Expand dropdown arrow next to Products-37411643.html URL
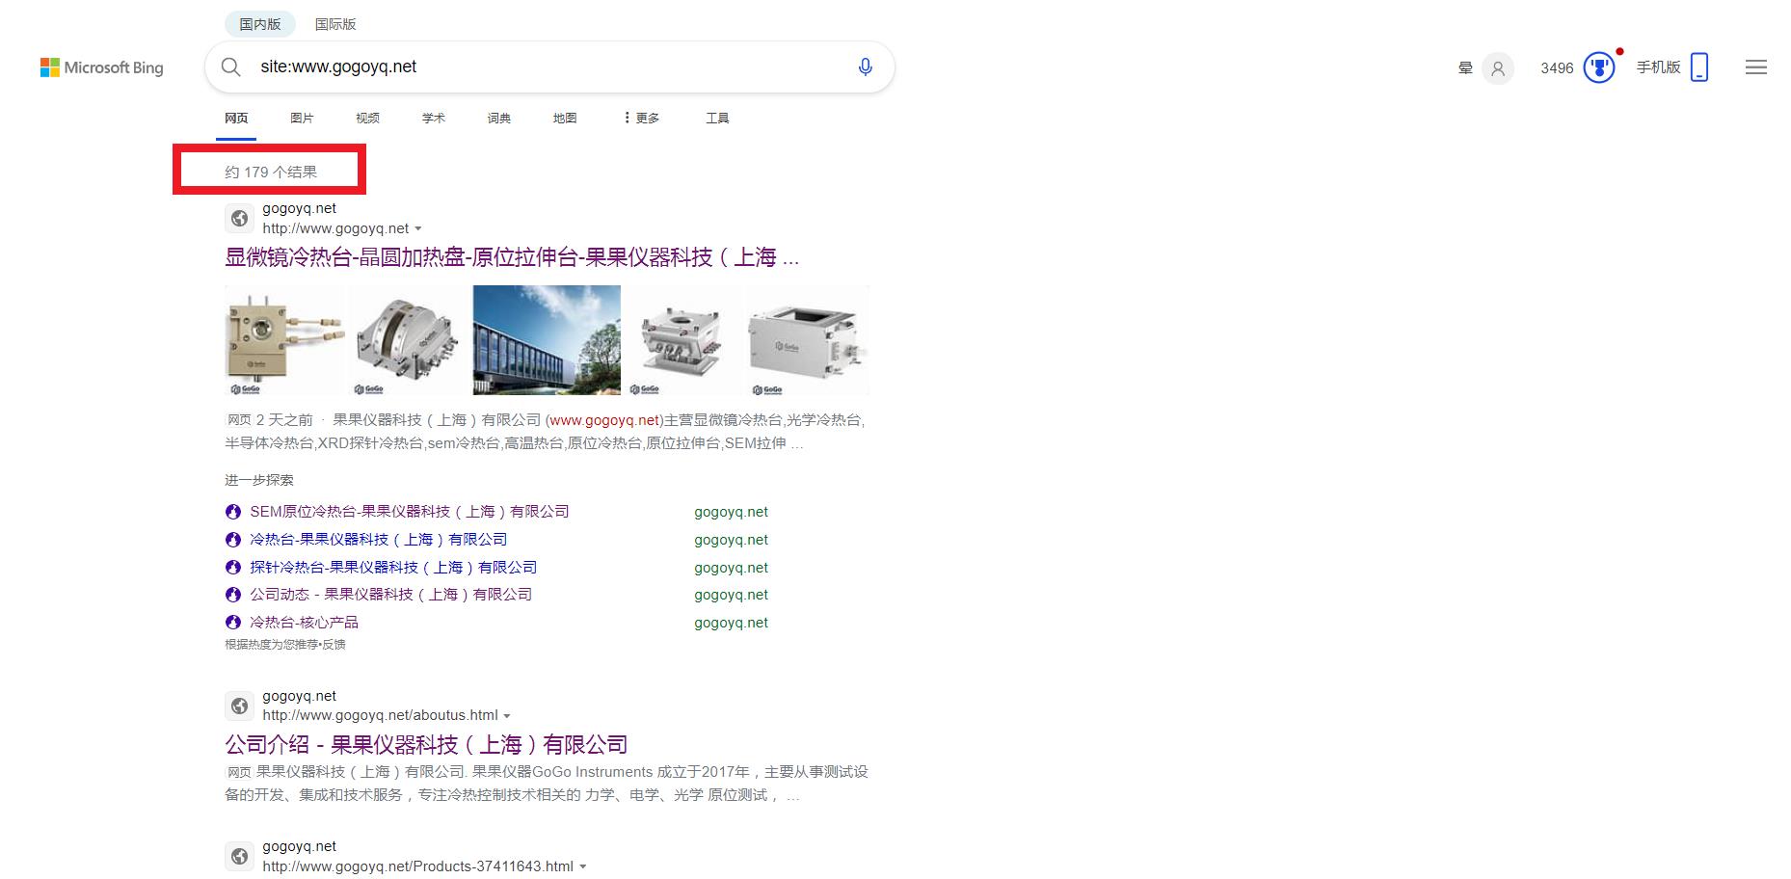Image resolution: width=1791 pixels, height=879 pixels. pos(582,866)
